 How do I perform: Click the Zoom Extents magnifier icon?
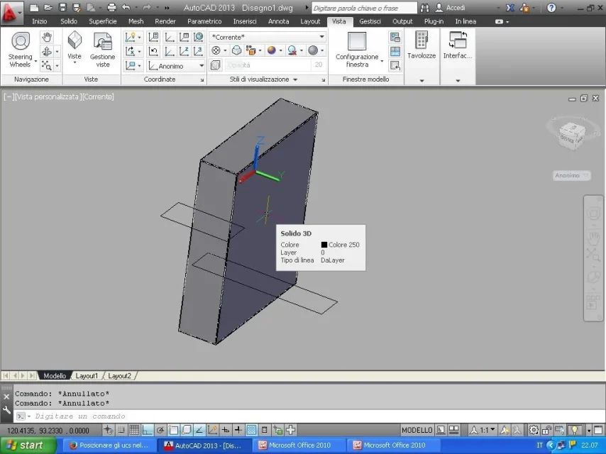click(x=47, y=66)
